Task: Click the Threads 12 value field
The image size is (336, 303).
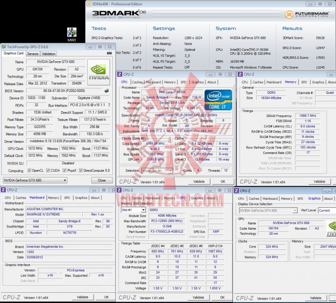Action: tap(226, 170)
